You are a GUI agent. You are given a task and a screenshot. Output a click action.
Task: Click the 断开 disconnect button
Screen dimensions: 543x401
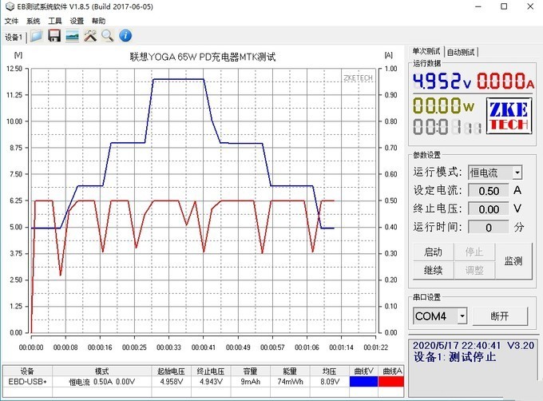tap(500, 316)
